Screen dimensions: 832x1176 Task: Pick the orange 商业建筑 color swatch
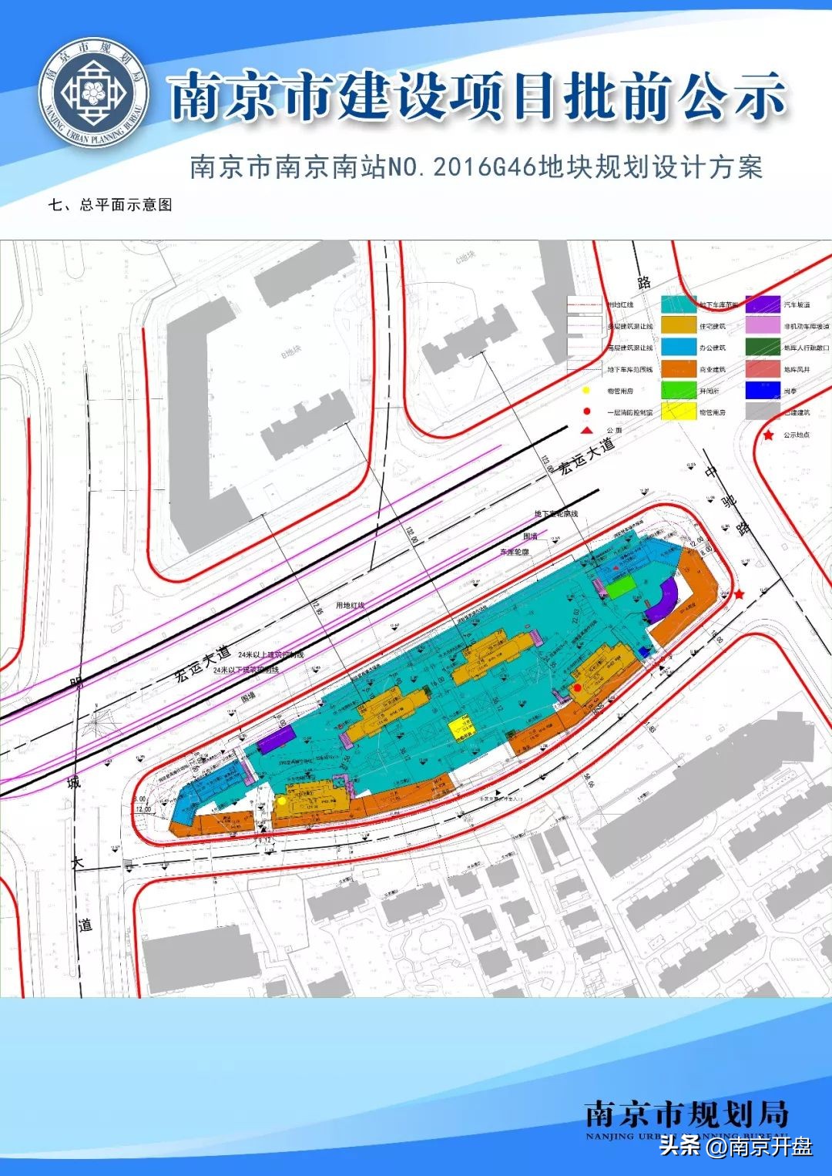tap(678, 369)
